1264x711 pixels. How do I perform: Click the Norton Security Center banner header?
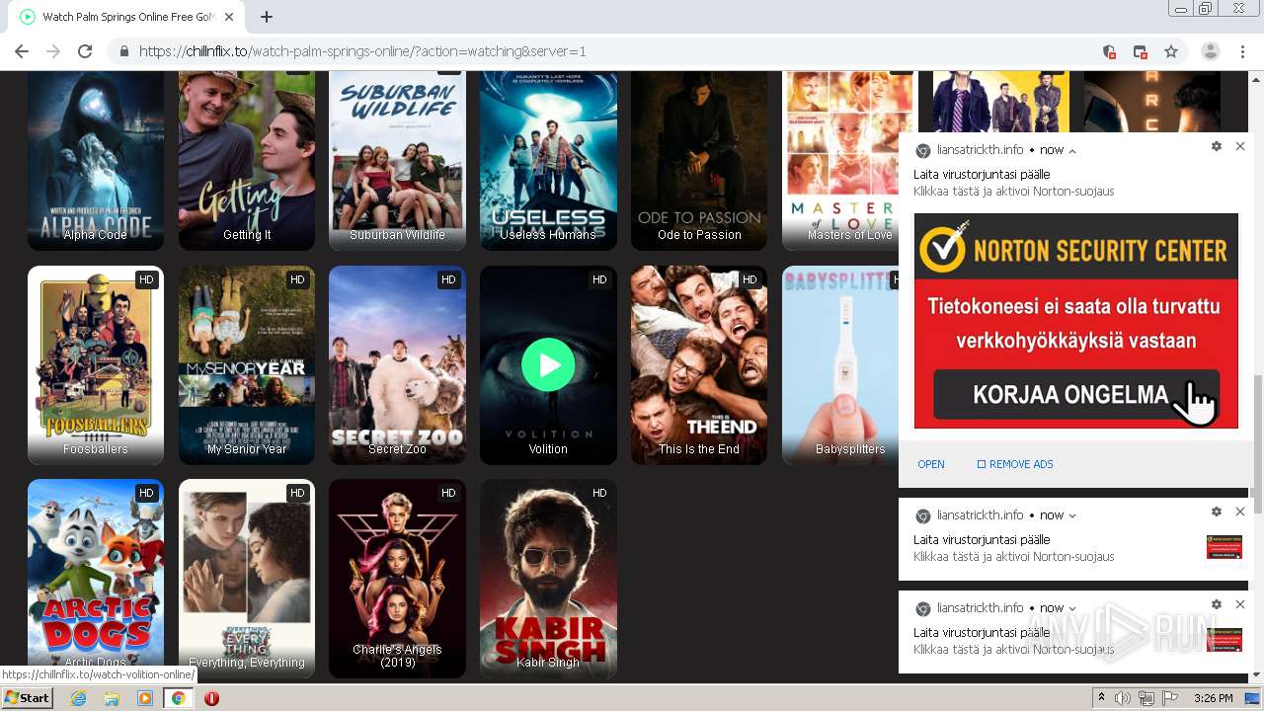click(x=1076, y=247)
